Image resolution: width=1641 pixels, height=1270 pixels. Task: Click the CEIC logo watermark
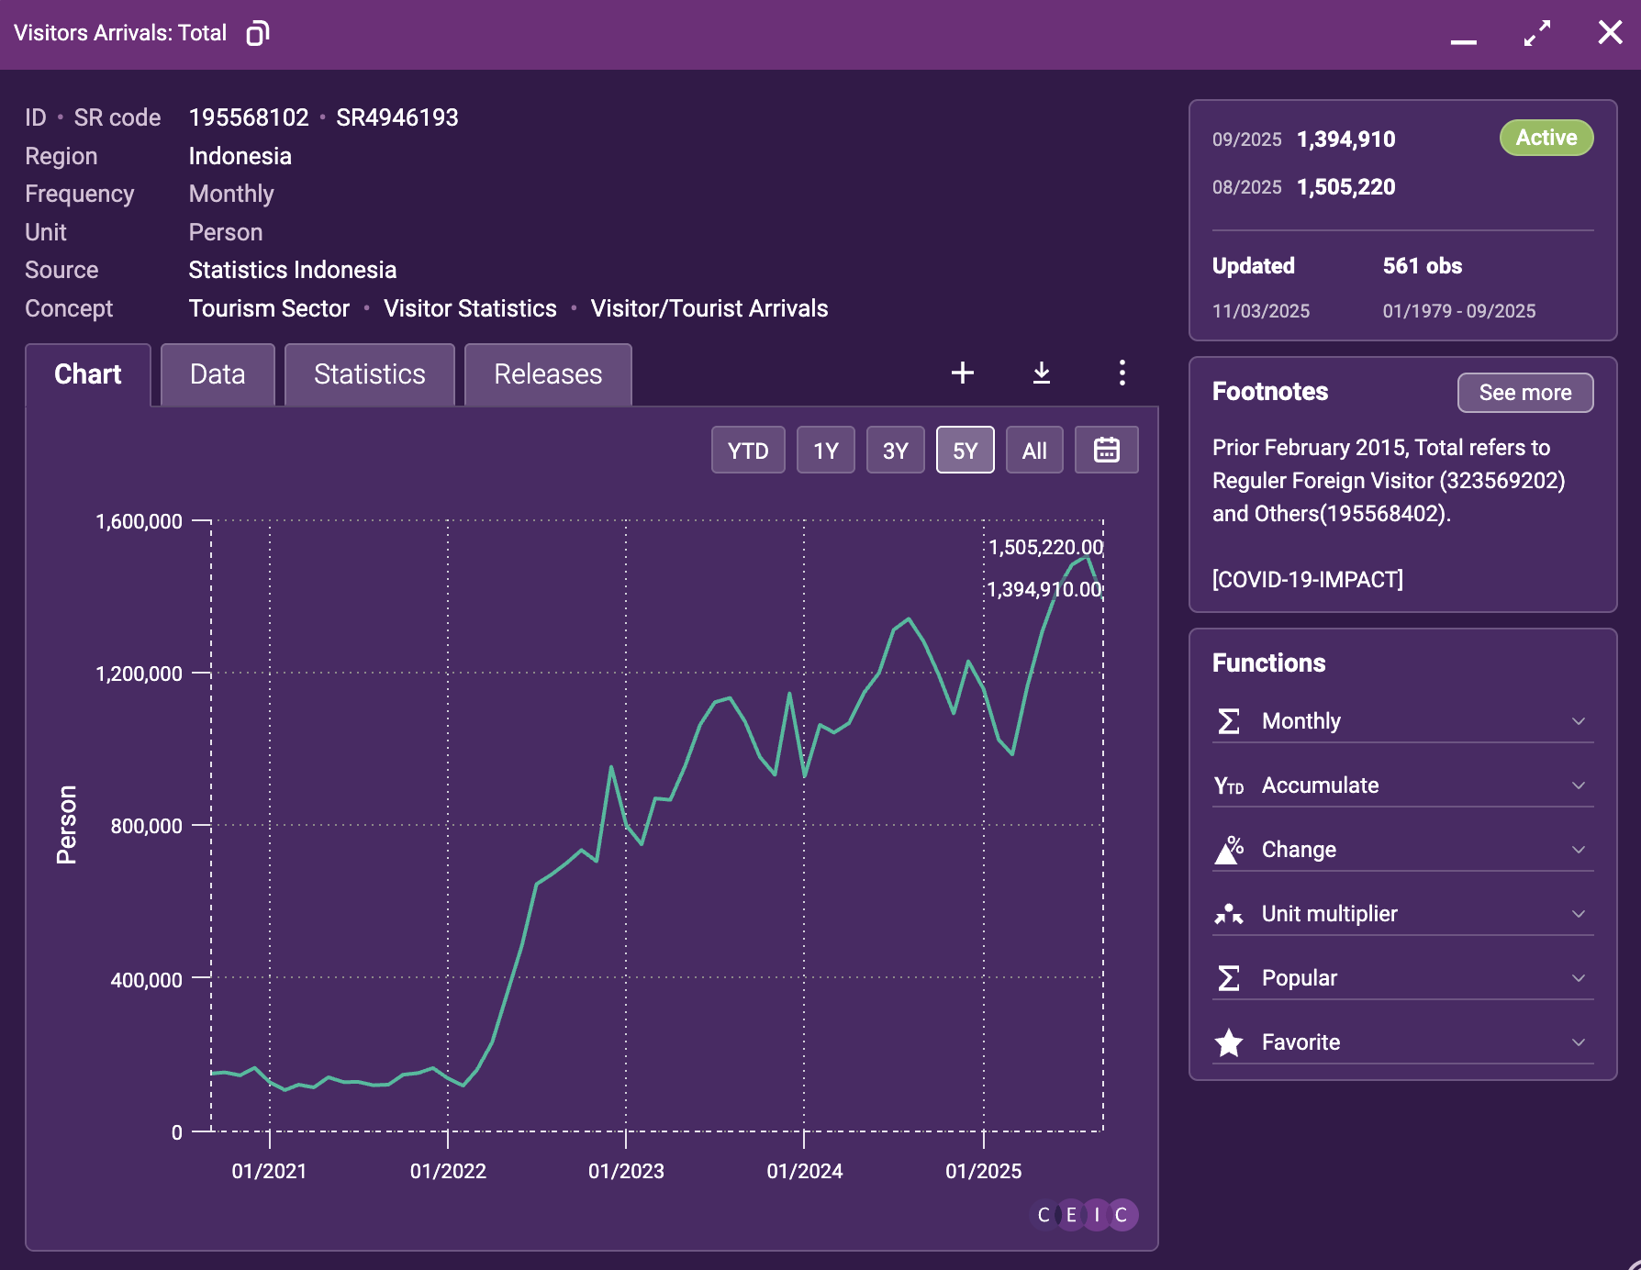(1083, 1215)
